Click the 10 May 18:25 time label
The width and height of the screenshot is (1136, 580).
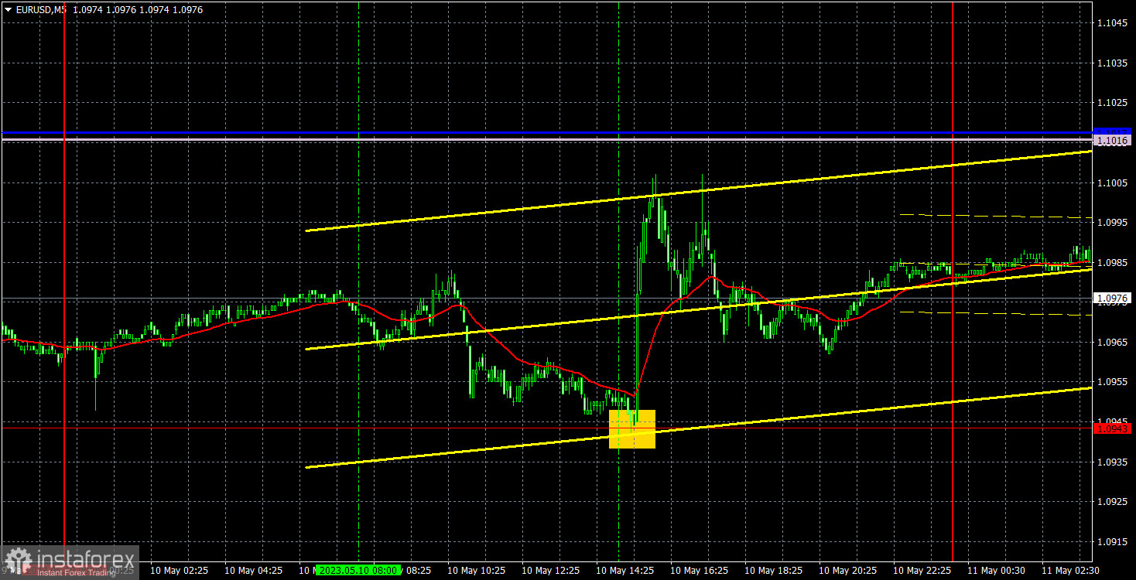click(x=774, y=570)
